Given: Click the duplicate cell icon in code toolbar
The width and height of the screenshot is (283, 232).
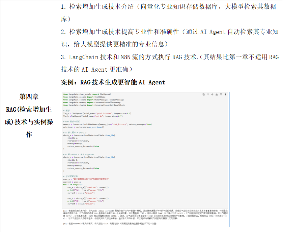Looking at the screenshot, I should point(204,94).
